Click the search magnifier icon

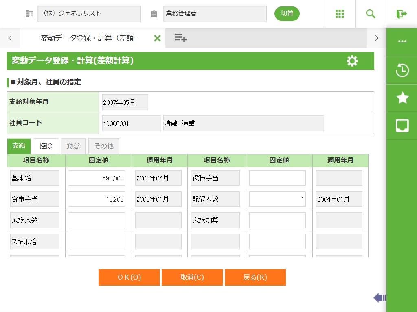pyautogui.click(x=371, y=14)
